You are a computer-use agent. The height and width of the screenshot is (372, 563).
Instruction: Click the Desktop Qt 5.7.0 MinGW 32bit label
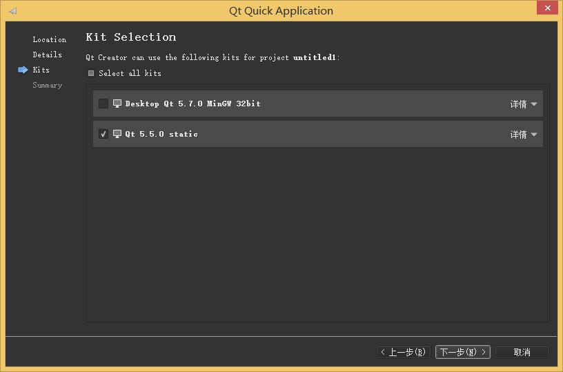click(192, 104)
